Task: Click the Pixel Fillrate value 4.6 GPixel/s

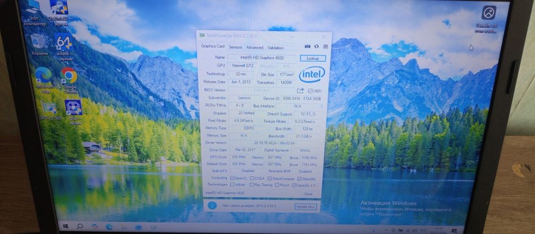Action: click(x=244, y=121)
